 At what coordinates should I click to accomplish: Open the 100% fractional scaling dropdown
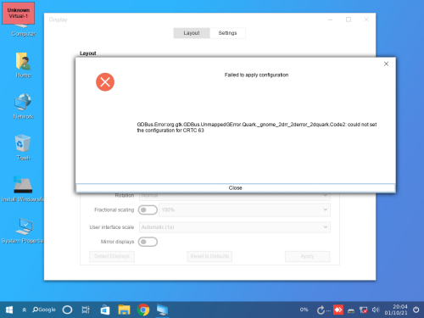pyautogui.click(x=244, y=210)
